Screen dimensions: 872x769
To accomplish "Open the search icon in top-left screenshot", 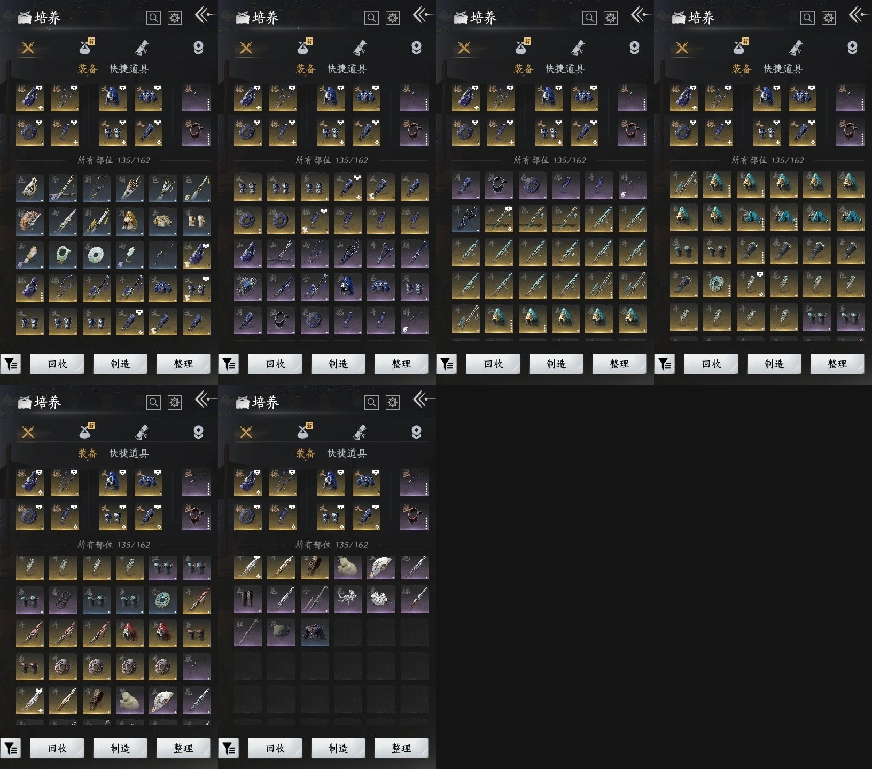I will pos(153,18).
